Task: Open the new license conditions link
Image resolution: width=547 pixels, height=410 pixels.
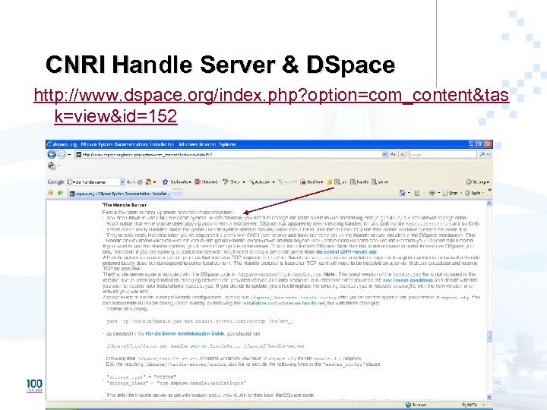Action: tap(408, 280)
